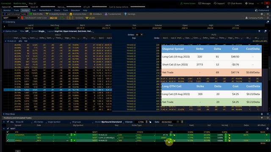Detach the Underlying panel icon
The height and width of the screenshot is (152, 271).
[x=268, y=22]
